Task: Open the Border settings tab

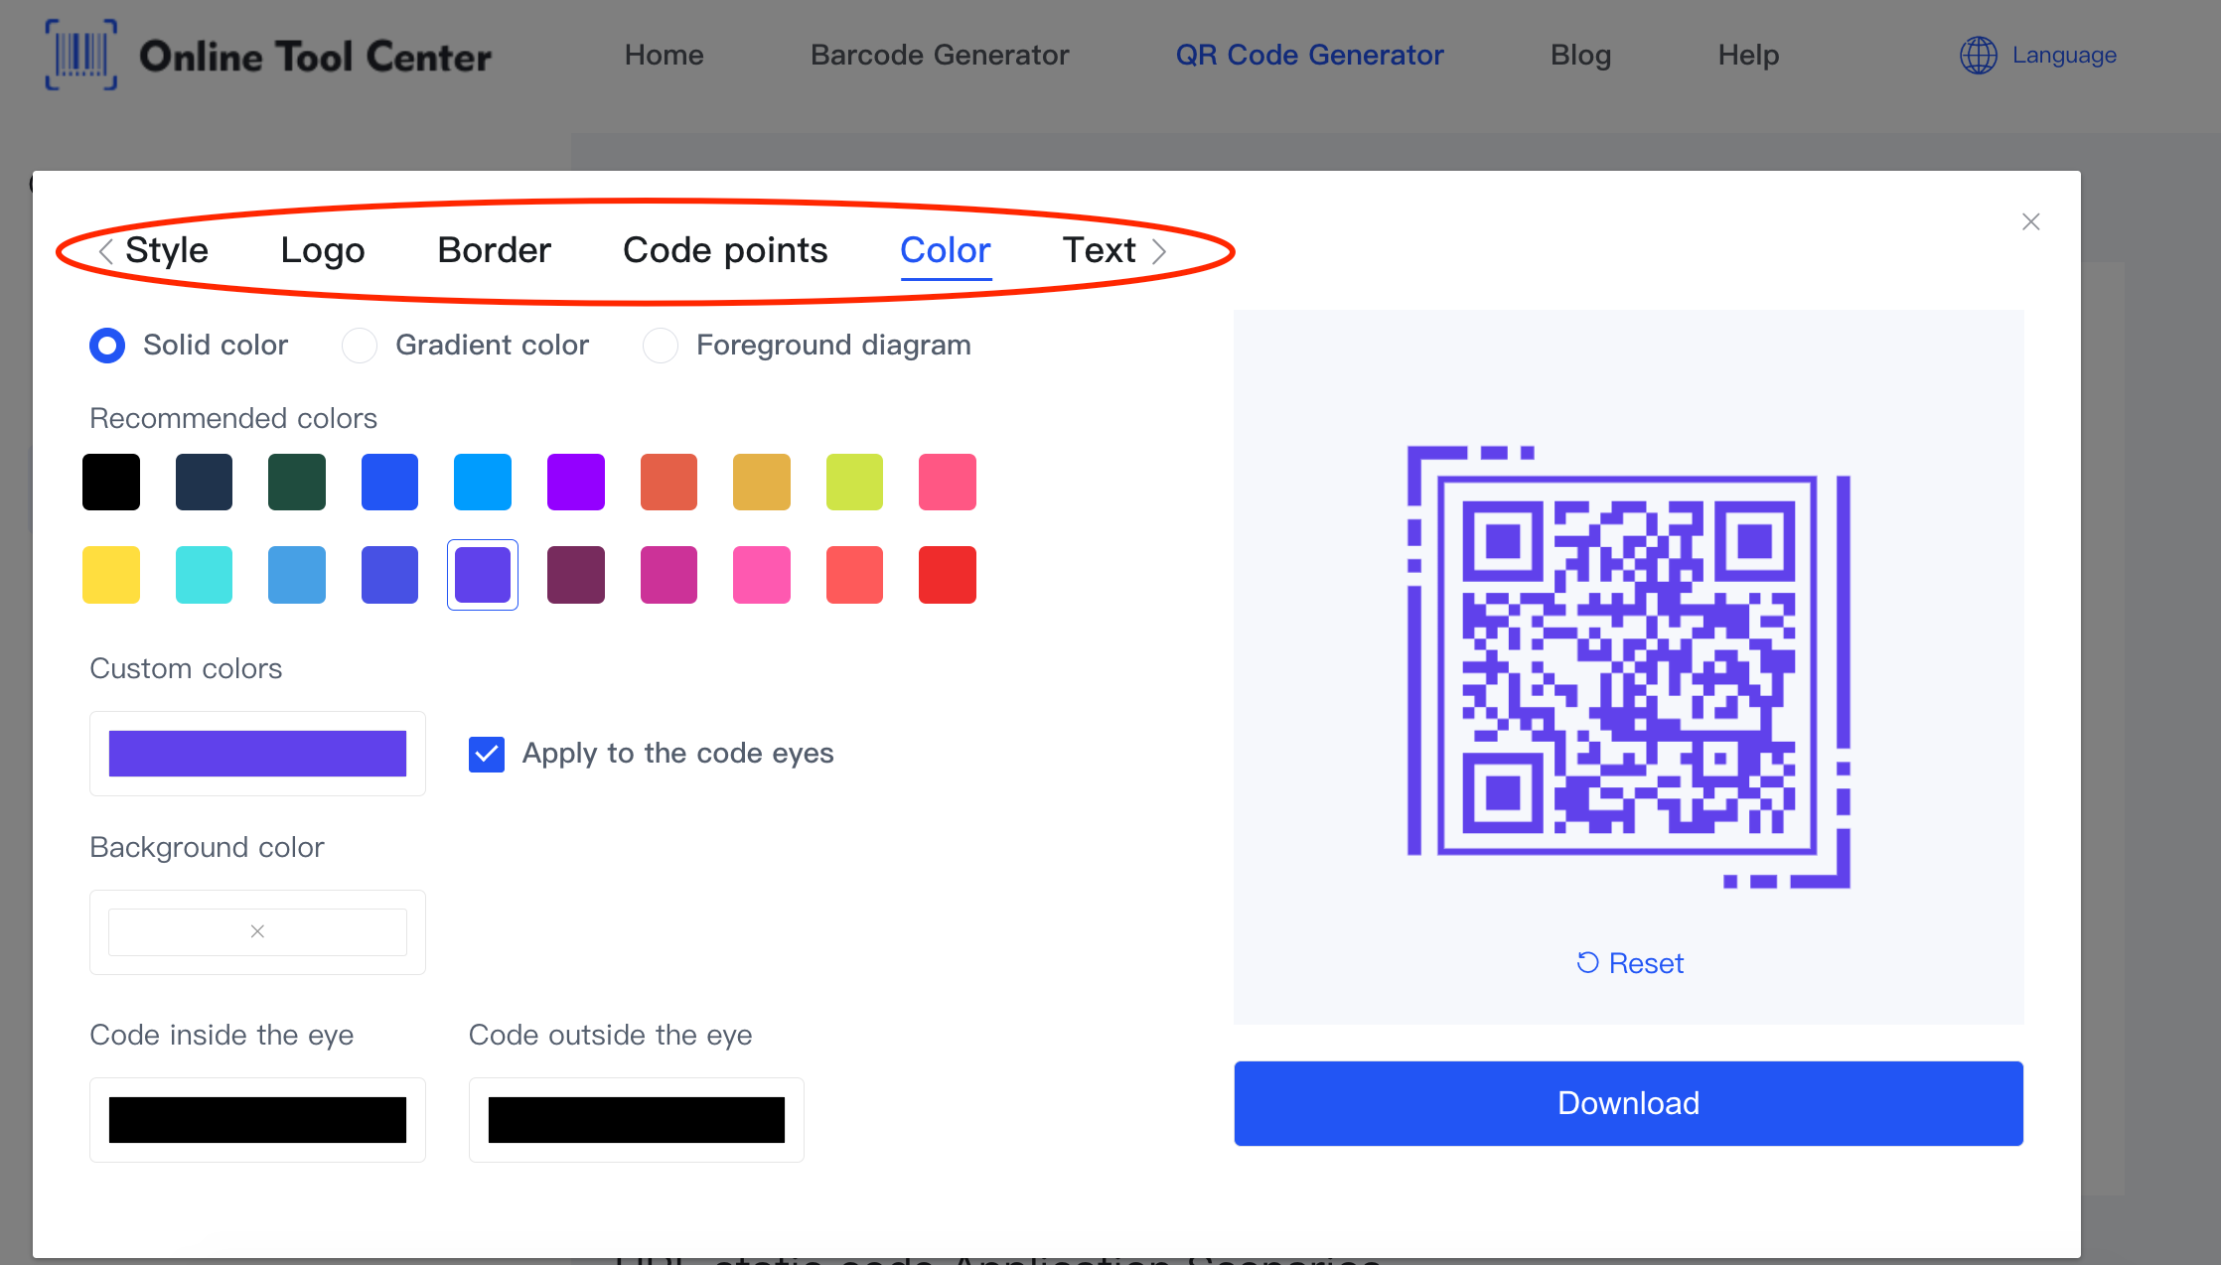Action: (493, 250)
